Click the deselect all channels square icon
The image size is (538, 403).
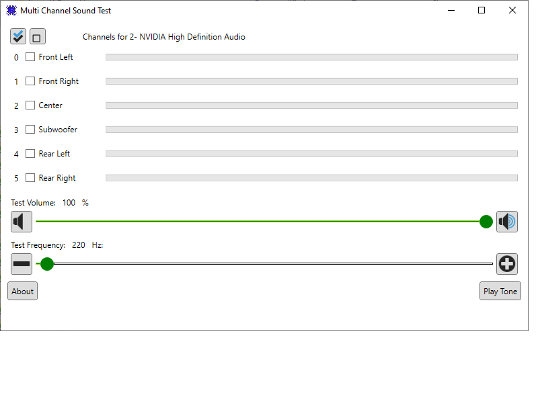(x=38, y=36)
